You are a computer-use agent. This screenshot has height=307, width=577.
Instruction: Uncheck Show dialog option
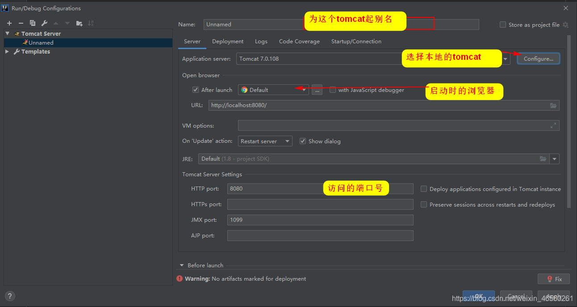[x=303, y=141]
